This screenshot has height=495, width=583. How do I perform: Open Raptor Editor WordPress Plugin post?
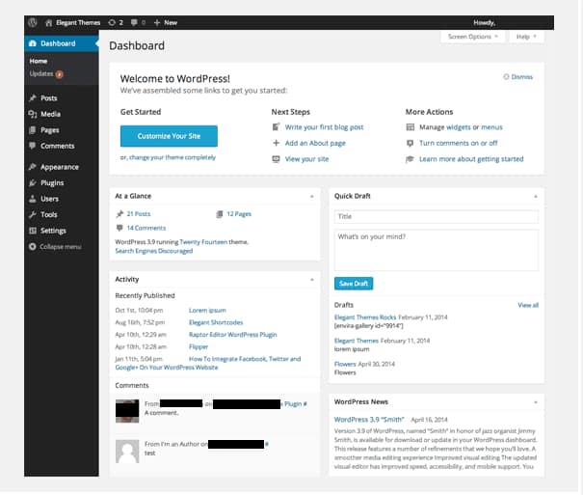[x=233, y=335]
